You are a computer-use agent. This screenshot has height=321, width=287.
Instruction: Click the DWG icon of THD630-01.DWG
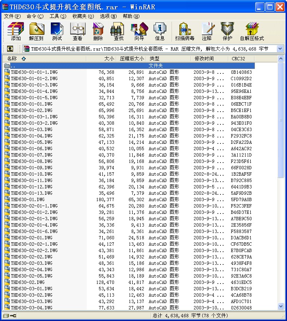tap(7, 199)
